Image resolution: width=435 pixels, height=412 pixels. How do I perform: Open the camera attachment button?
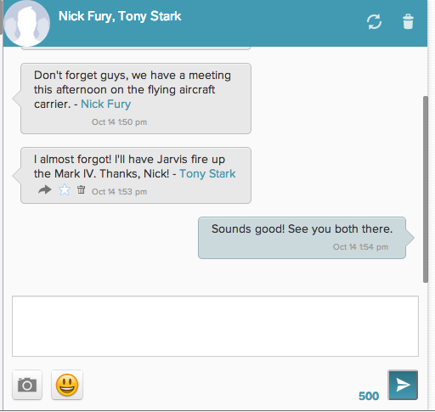27,385
